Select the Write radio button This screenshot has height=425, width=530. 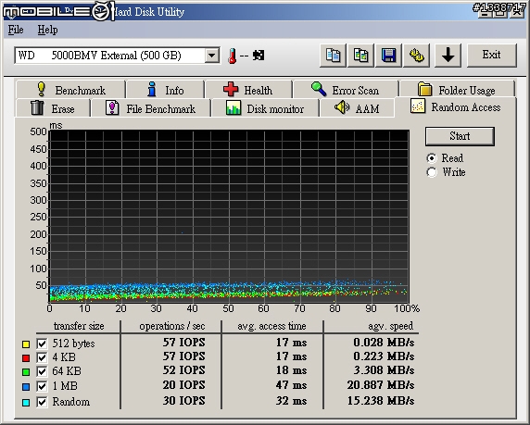click(x=432, y=172)
